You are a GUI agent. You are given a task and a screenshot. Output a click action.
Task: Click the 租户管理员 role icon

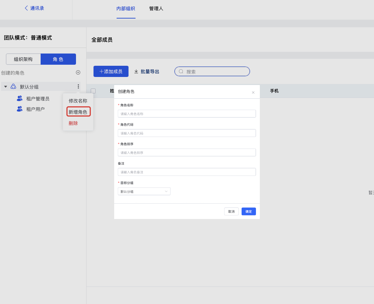[x=20, y=99]
